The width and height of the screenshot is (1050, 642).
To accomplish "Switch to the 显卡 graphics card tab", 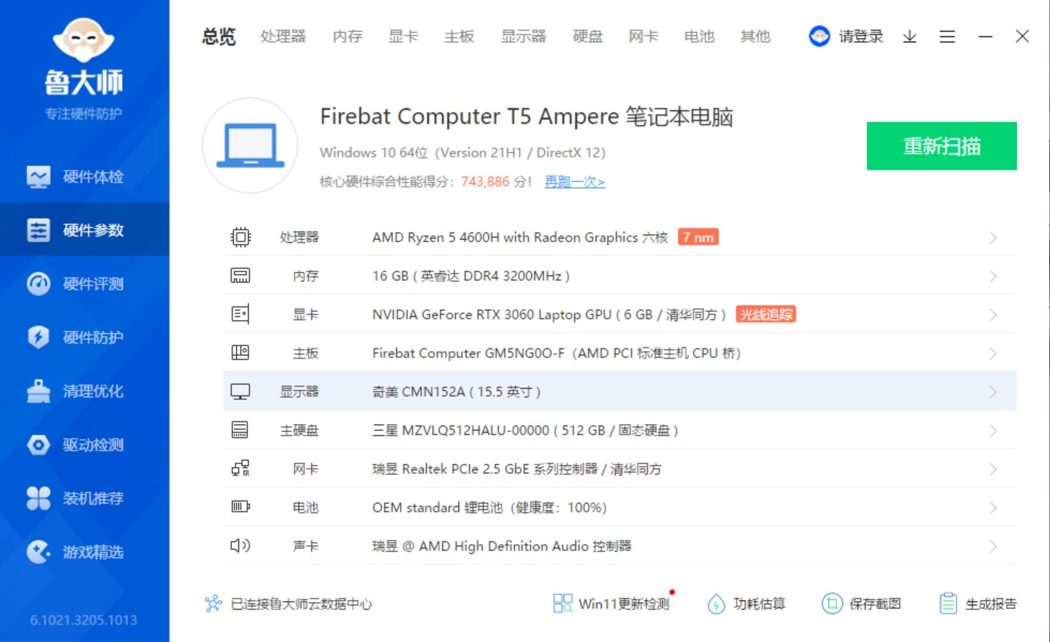I will (403, 36).
